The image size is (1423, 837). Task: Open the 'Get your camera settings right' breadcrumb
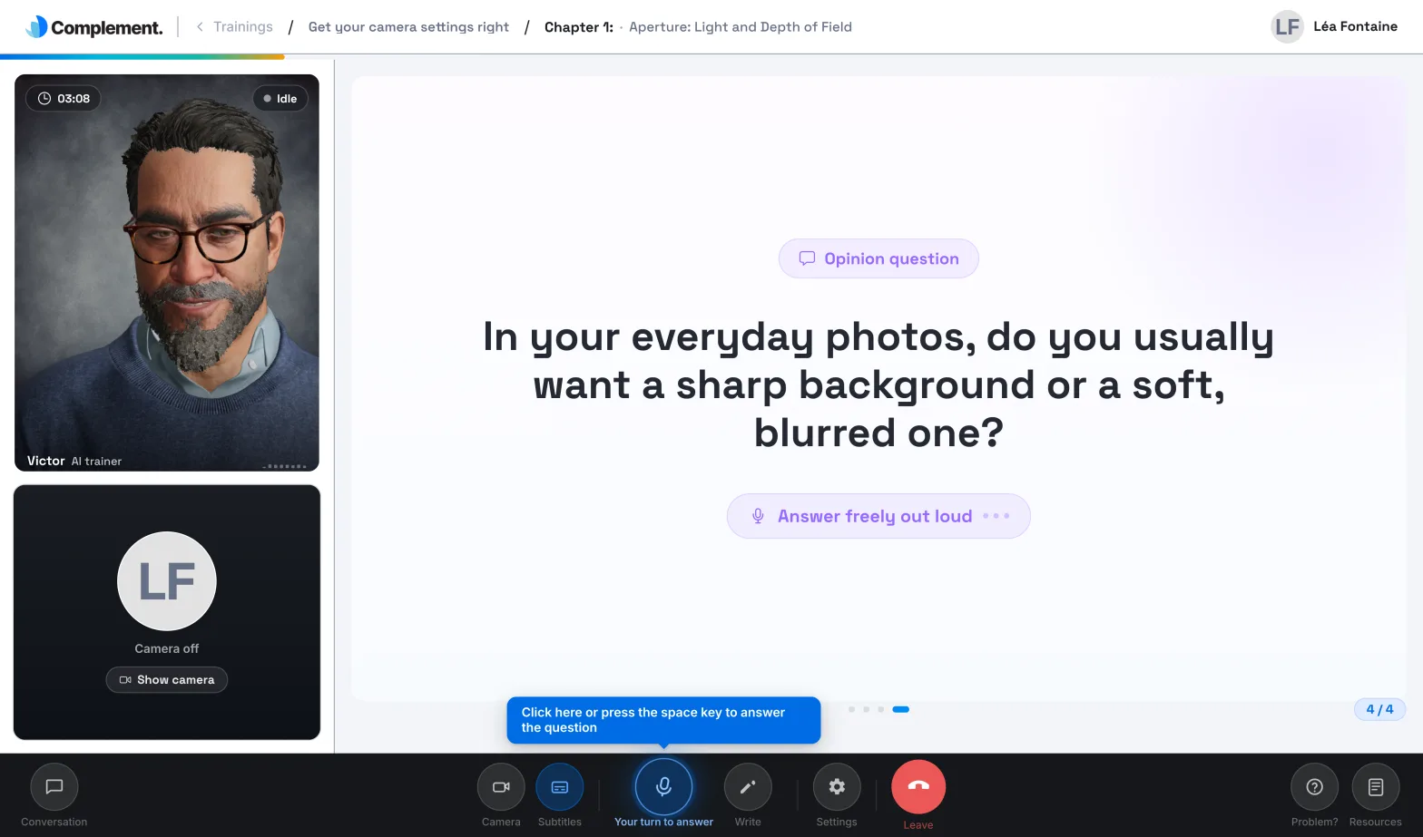[408, 27]
